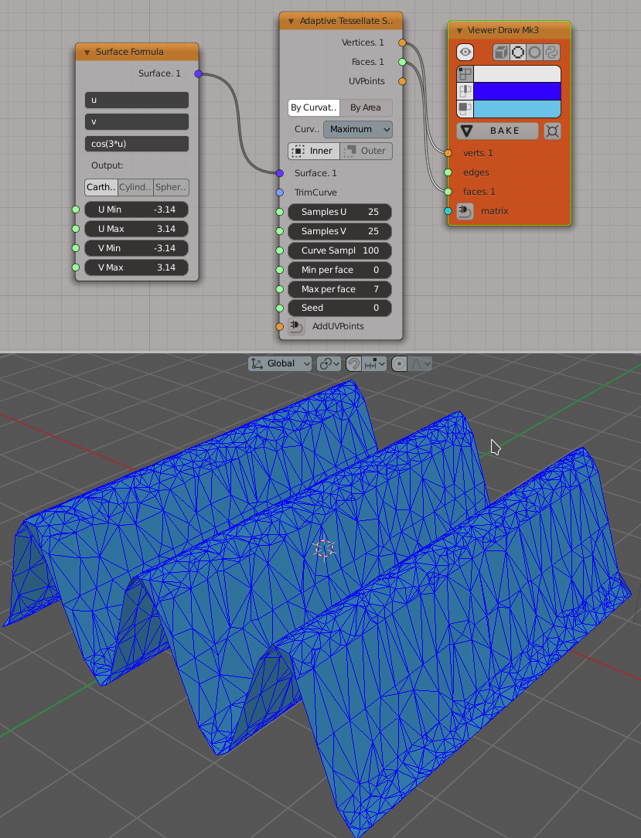Click UVPoints output socket

click(x=402, y=81)
